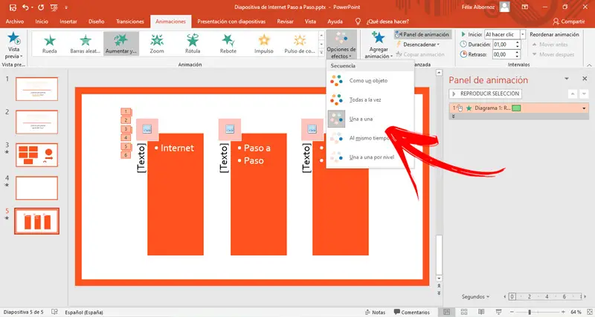Viewport: 595px width, 317px height.
Task: Redo the last action
Action: pos(41,7)
